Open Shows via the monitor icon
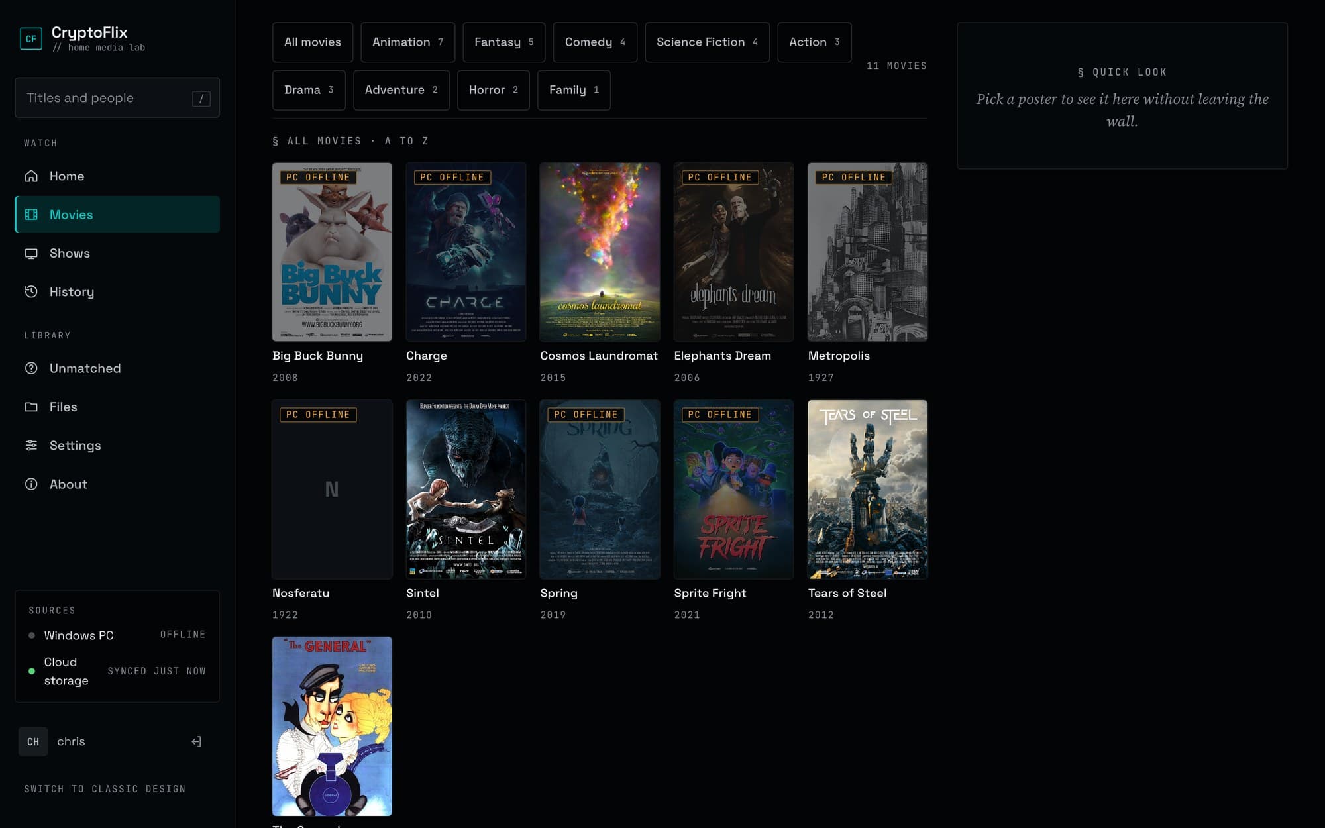Screen dimensions: 1325x828 pos(31,253)
